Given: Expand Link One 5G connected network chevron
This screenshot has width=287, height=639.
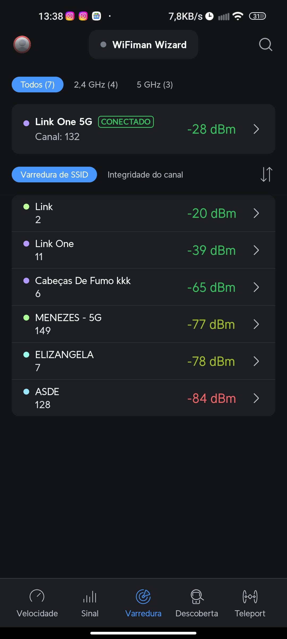Looking at the screenshot, I should [256, 129].
